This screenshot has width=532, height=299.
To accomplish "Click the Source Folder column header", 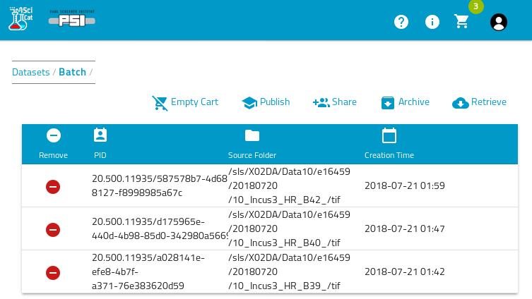I will point(252,154).
